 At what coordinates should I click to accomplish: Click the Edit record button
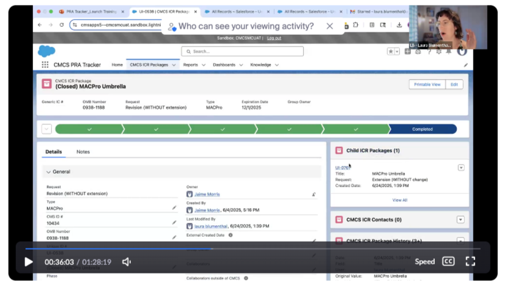[x=454, y=84]
